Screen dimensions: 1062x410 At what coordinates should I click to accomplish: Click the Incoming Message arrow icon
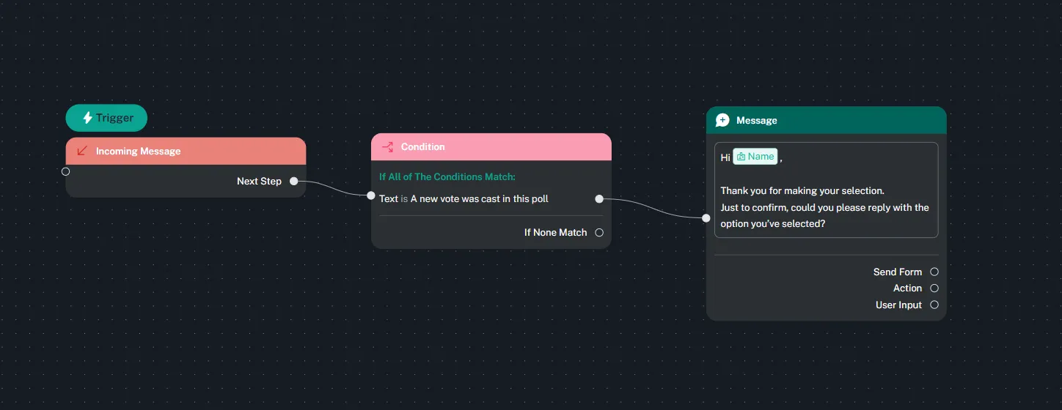coord(82,151)
